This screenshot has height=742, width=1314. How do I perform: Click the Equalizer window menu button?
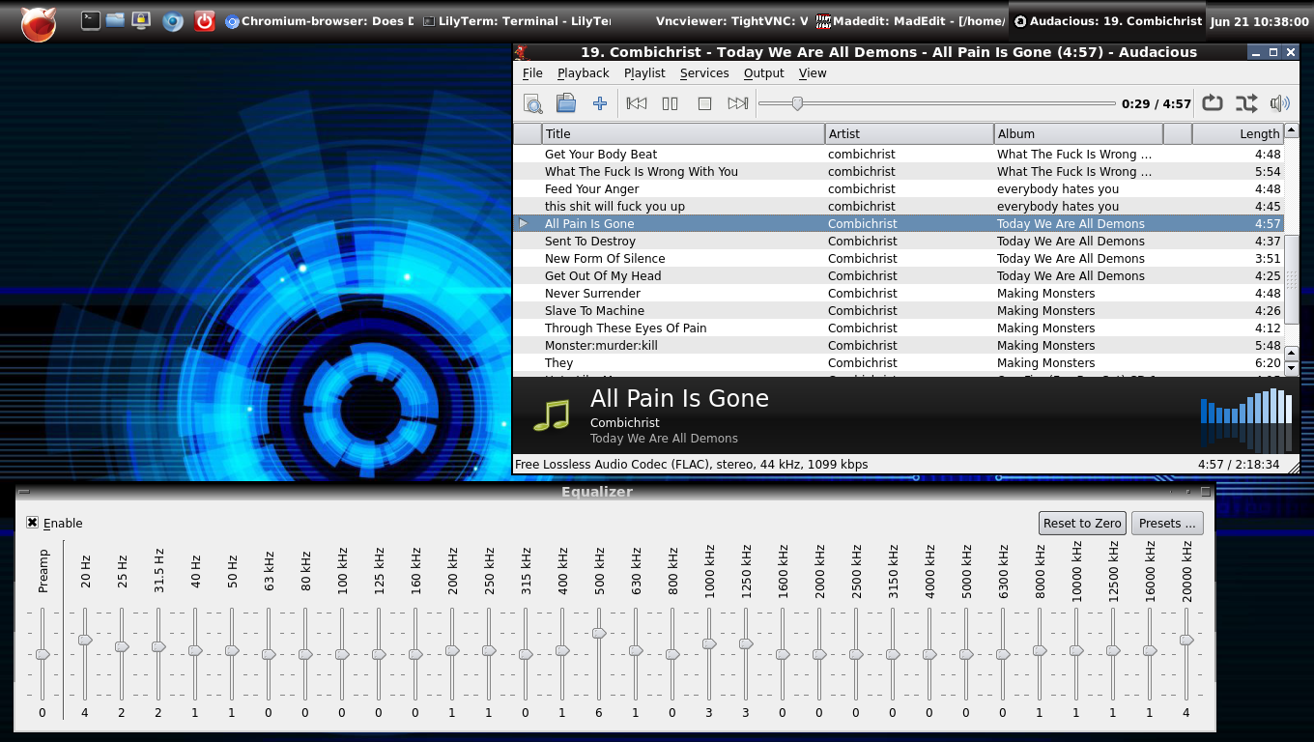(23, 492)
